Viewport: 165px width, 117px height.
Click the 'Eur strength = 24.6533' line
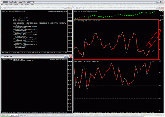point(20,36)
